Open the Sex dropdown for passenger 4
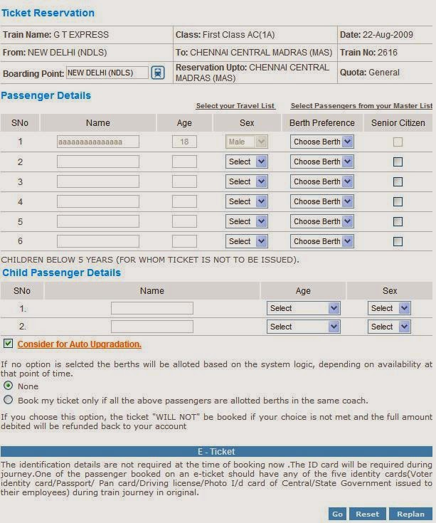Viewport: 436px width, 523px height. point(247,202)
